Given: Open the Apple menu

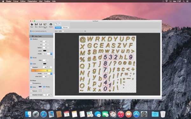Looking at the screenshot, I should pyautogui.click(x=3, y=1).
